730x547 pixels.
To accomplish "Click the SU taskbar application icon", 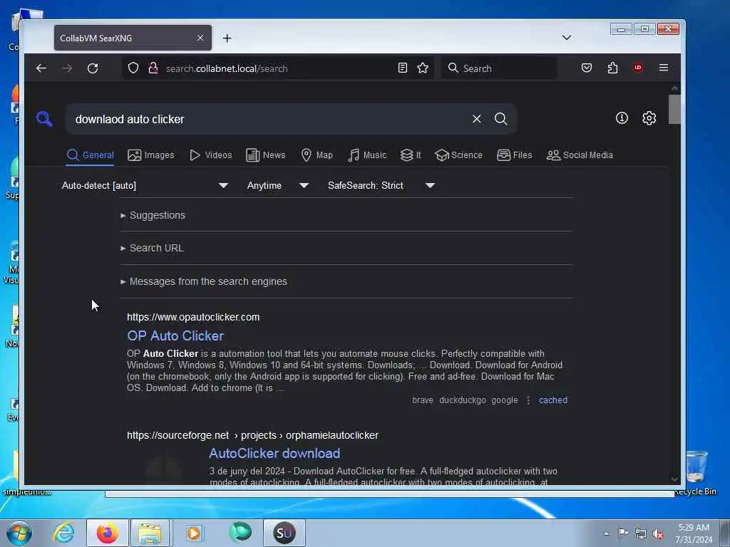I will [x=284, y=533].
